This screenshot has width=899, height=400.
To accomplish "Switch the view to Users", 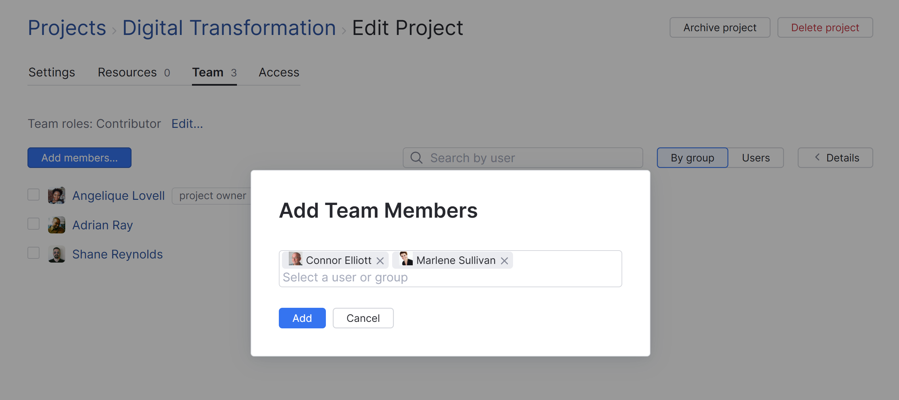I will 755,157.
